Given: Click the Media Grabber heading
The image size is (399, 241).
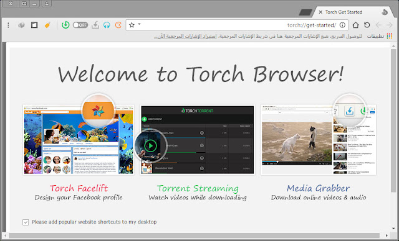Looking at the screenshot, I should click(319, 188).
